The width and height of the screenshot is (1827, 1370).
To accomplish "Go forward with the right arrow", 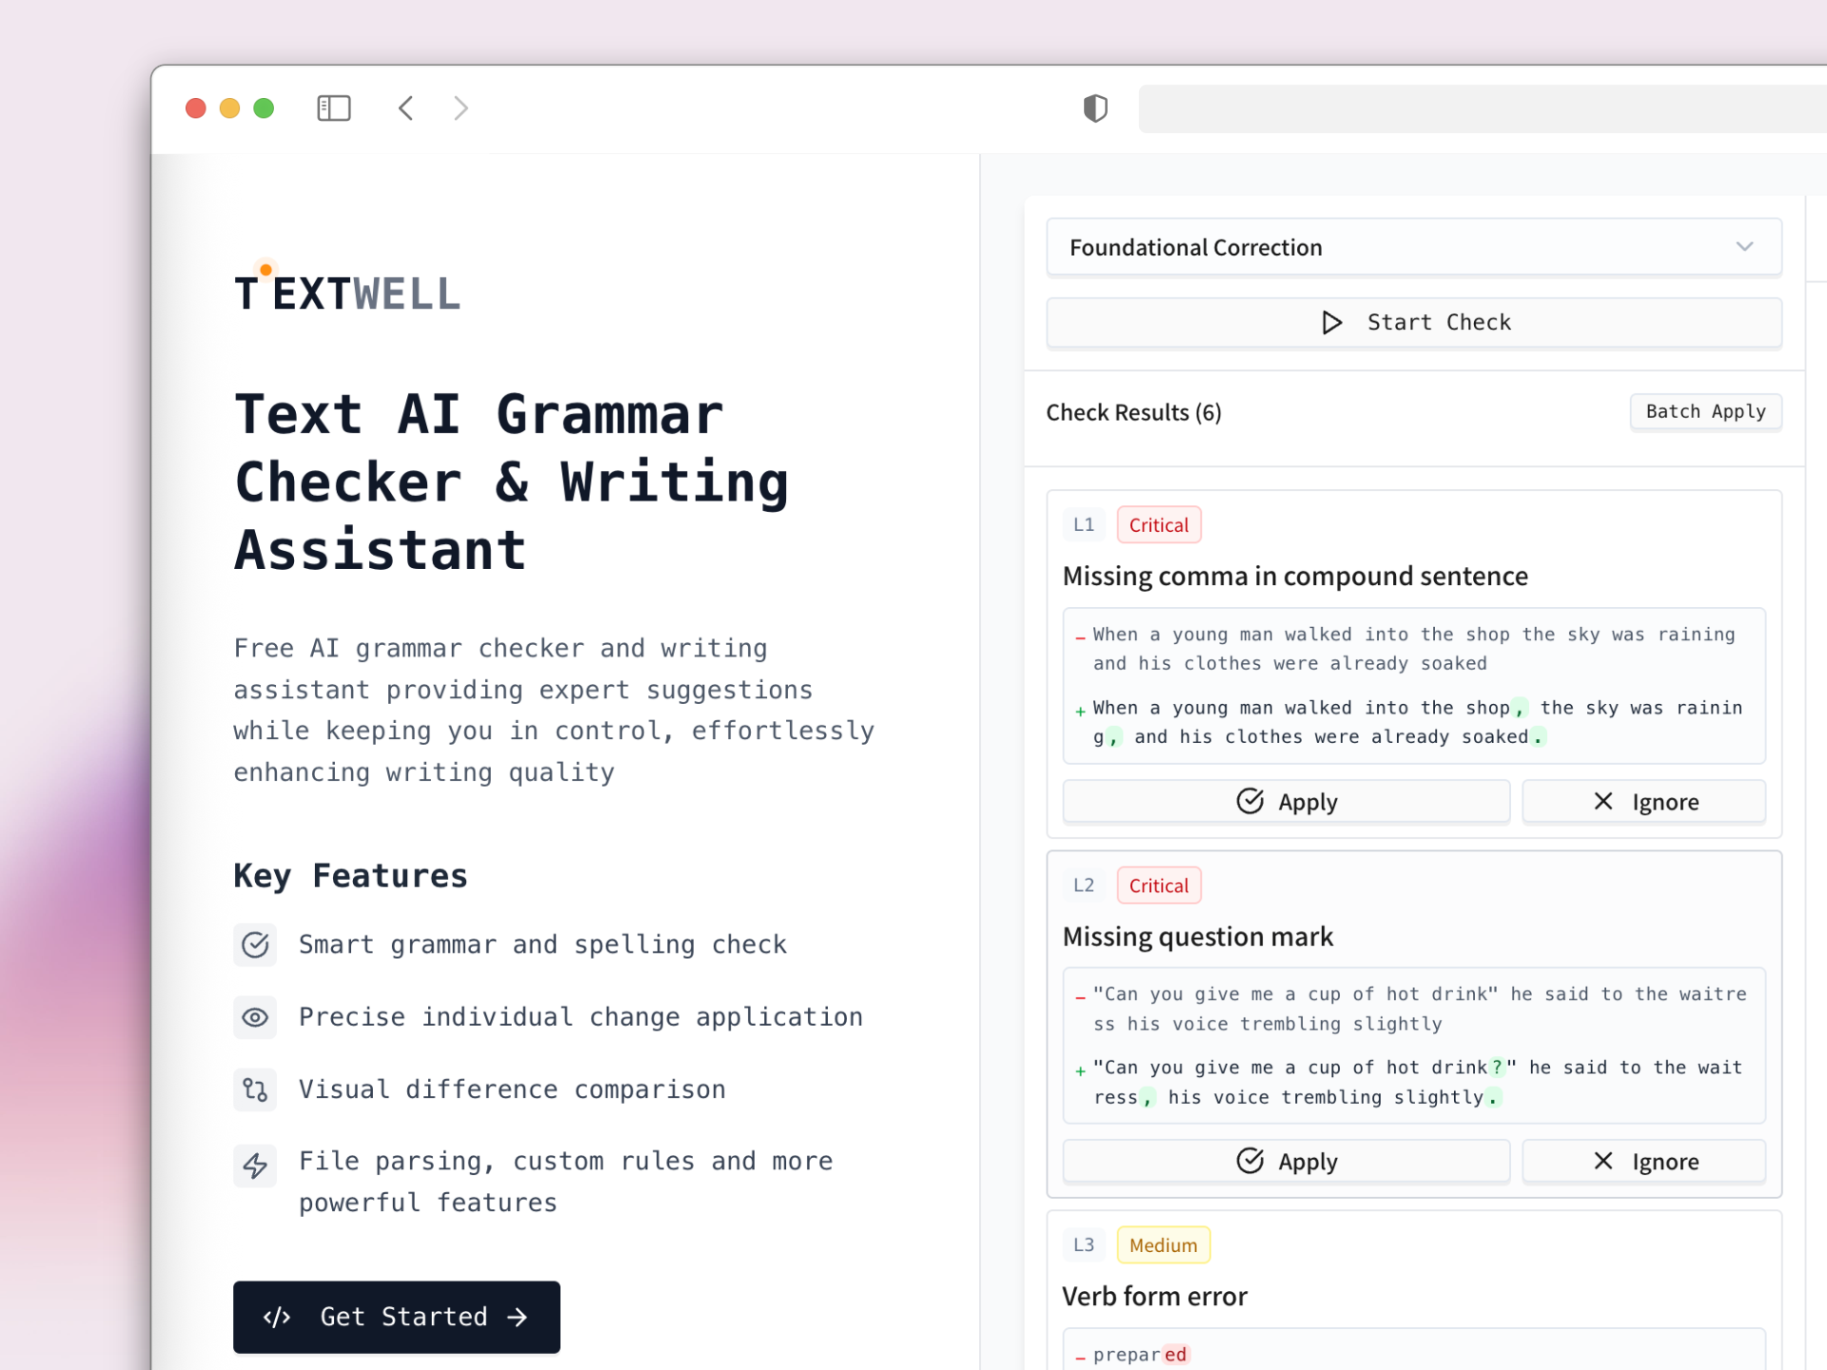I will point(461,108).
